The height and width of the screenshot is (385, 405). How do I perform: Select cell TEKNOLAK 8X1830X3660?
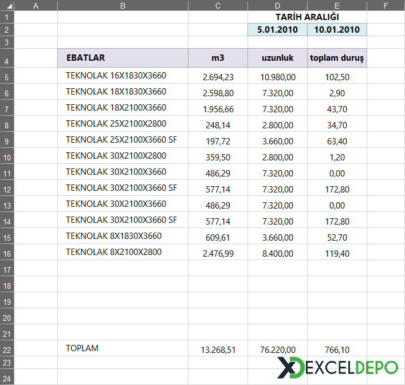coord(123,235)
